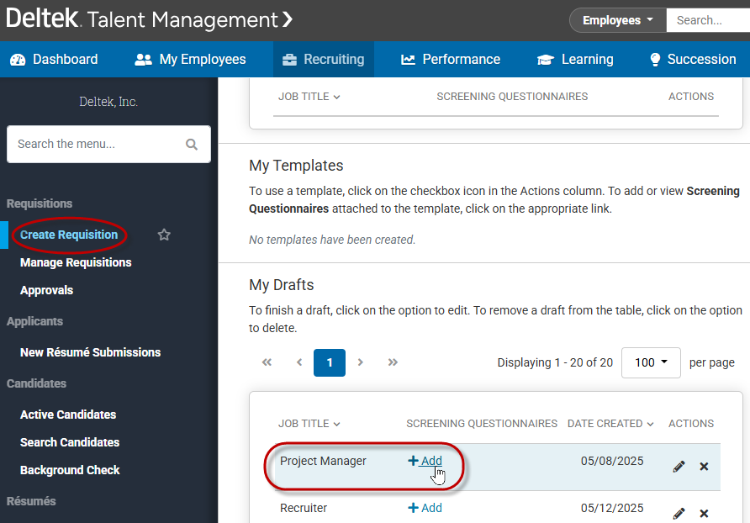The image size is (750, 523).
Task: Open the Succession tab
Action: pos(693,60)
